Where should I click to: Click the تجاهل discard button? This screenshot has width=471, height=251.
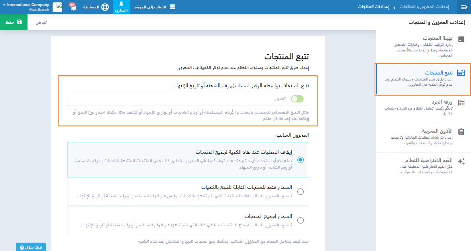click(41, 22)
